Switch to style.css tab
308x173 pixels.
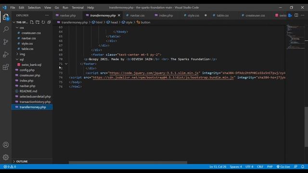coord(193,15)
